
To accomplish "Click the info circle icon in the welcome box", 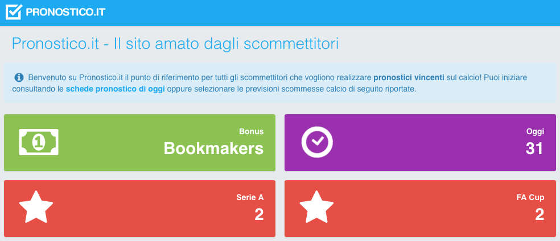I will 19,77.
